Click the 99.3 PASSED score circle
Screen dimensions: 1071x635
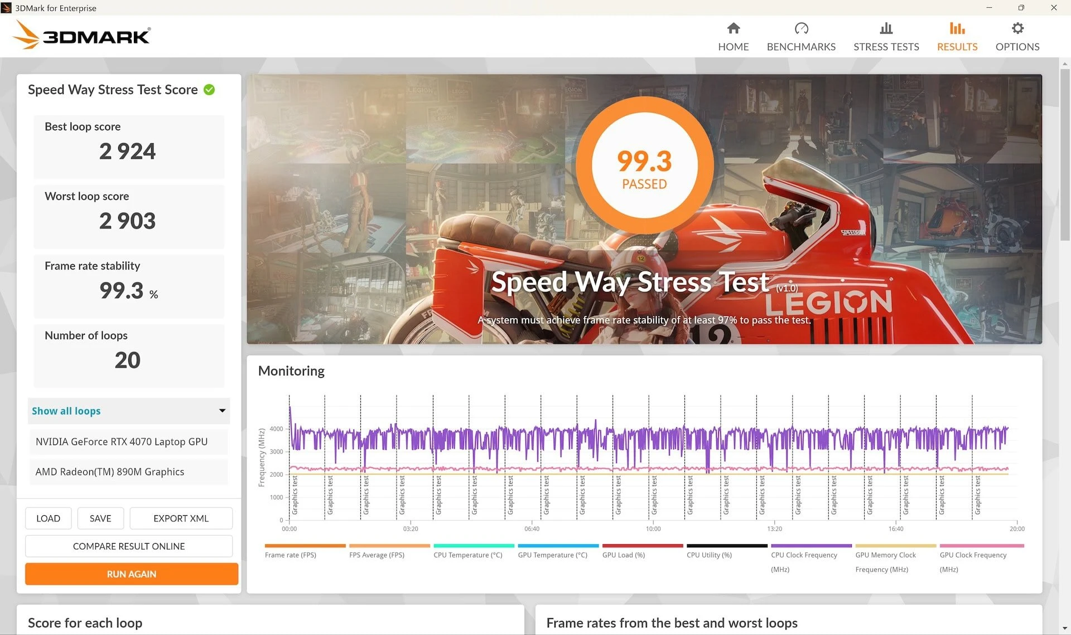click(644, 165)
